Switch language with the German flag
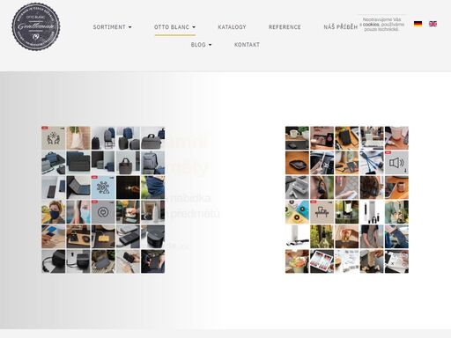 [418, 24]
